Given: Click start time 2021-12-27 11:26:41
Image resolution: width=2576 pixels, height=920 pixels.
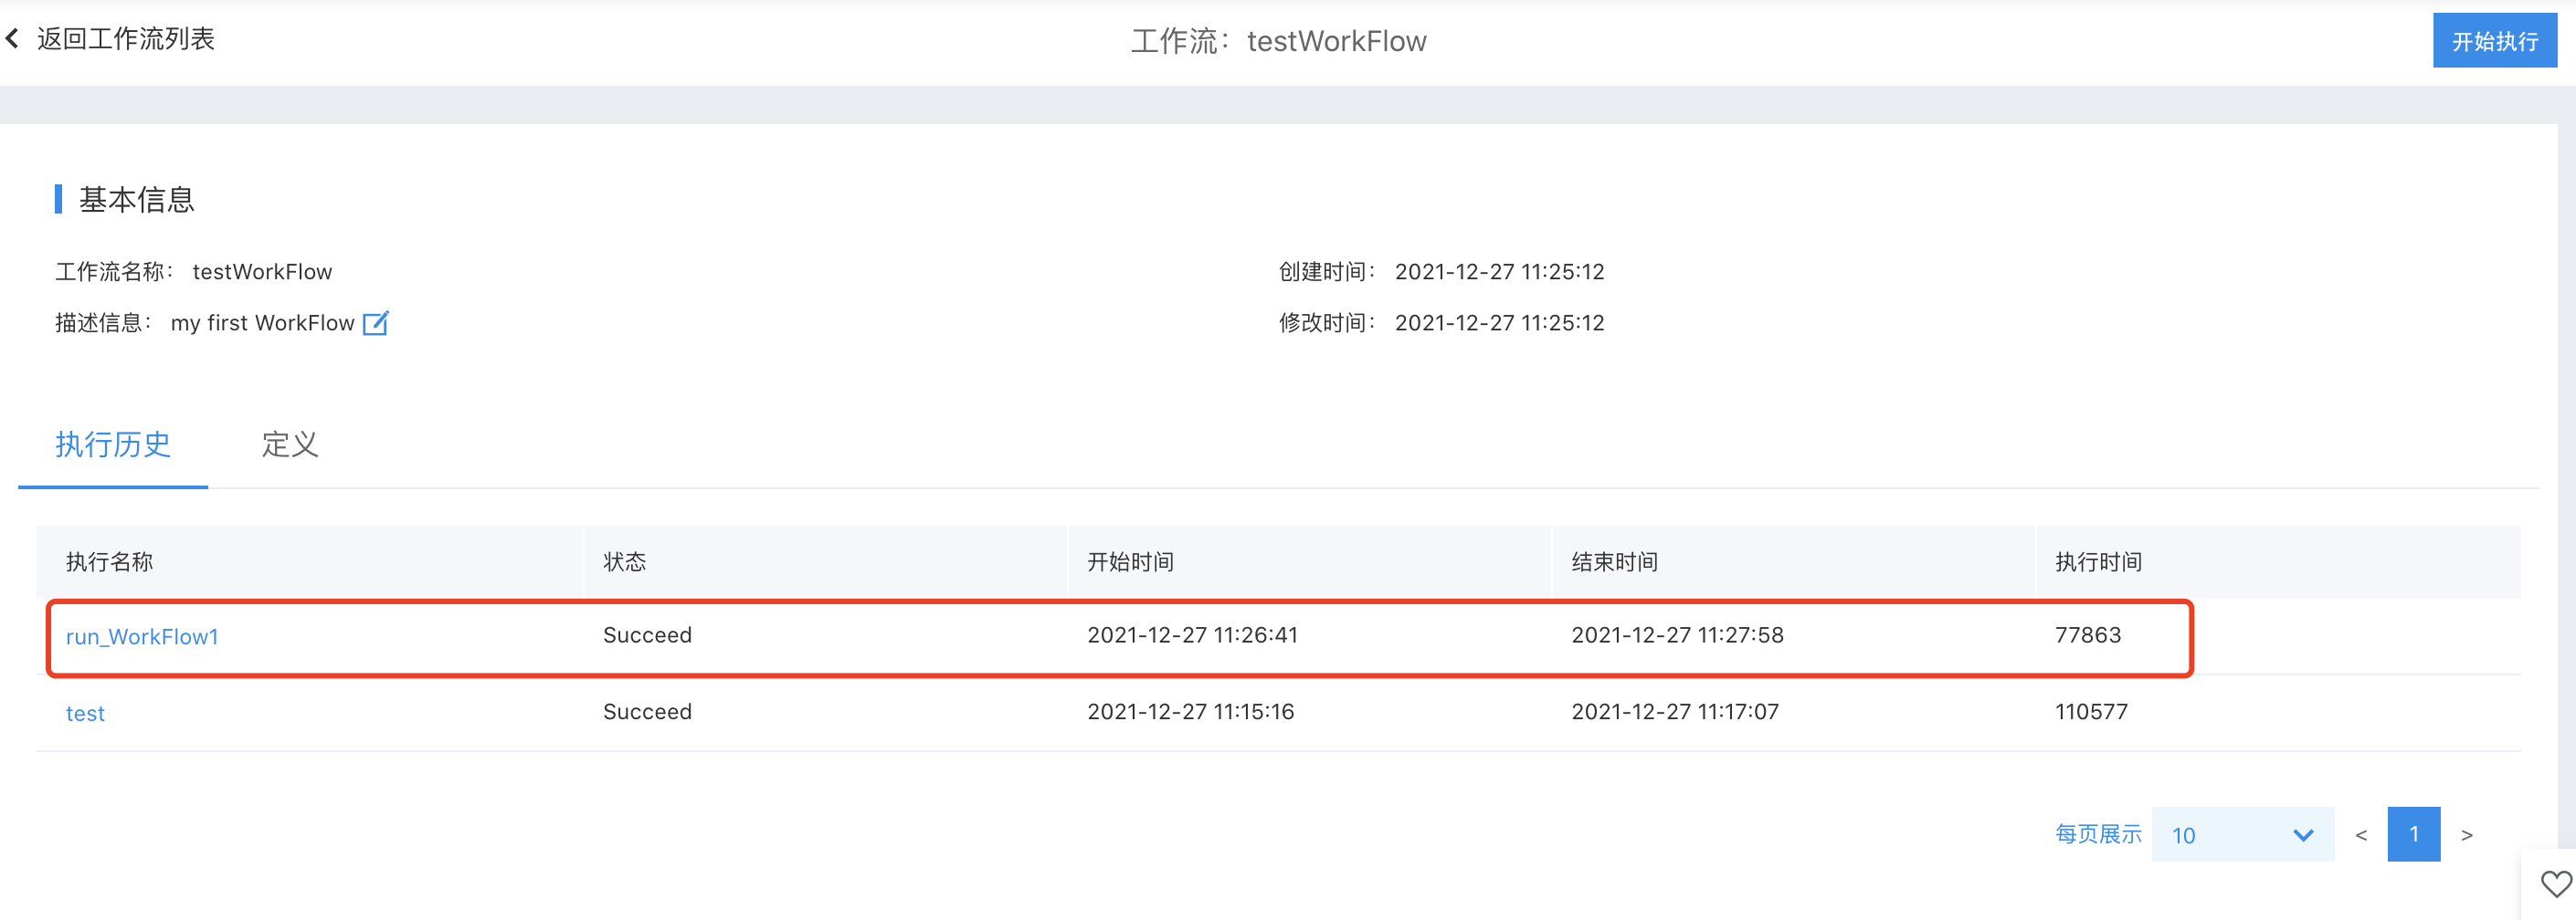Looking at the screenshot, I should tap(1192, 635).
